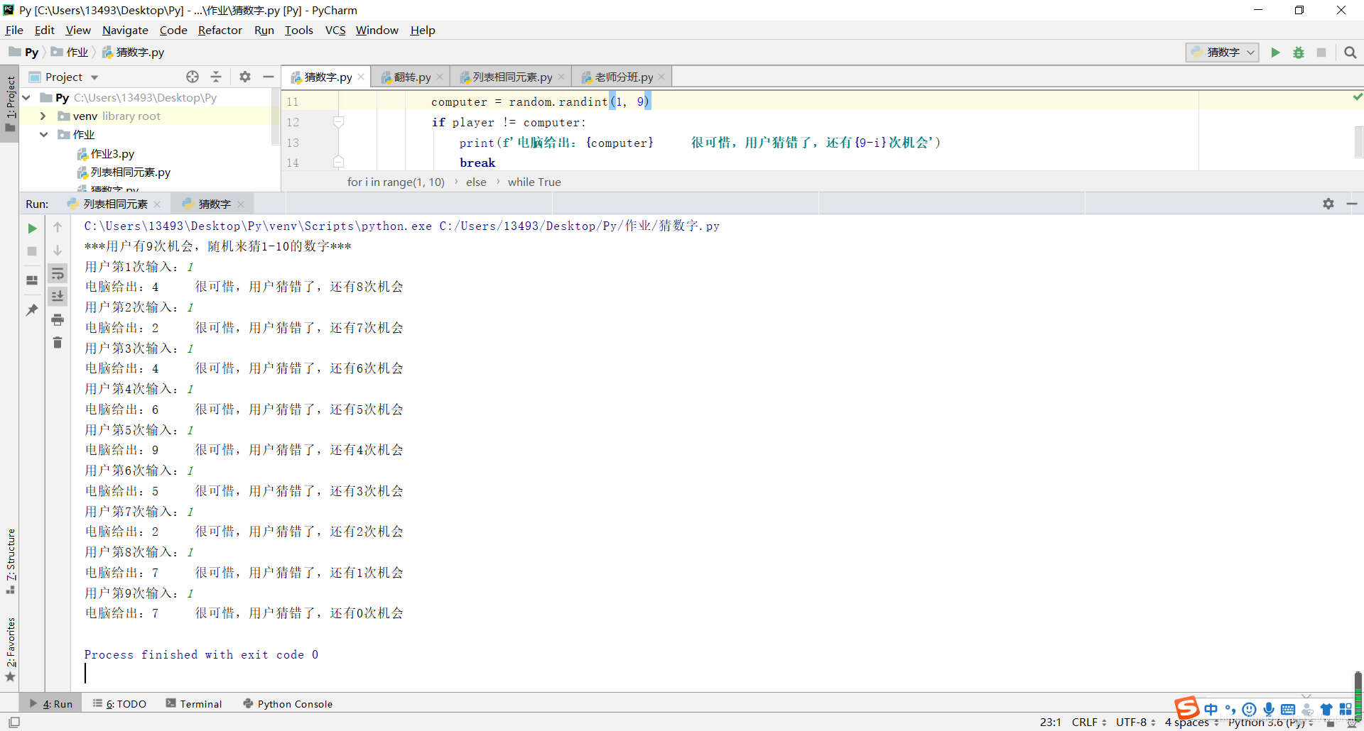Start debugging with the bug icon
Image resolution: width=1364 pixels, height=731 pixels.
click(x=1299, y=53)
